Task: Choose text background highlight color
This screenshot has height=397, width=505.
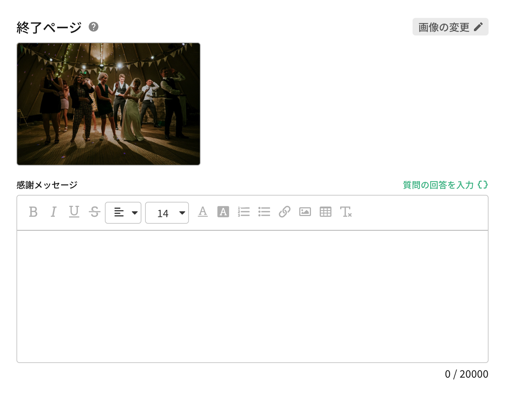Action: (x=223, y=212)
